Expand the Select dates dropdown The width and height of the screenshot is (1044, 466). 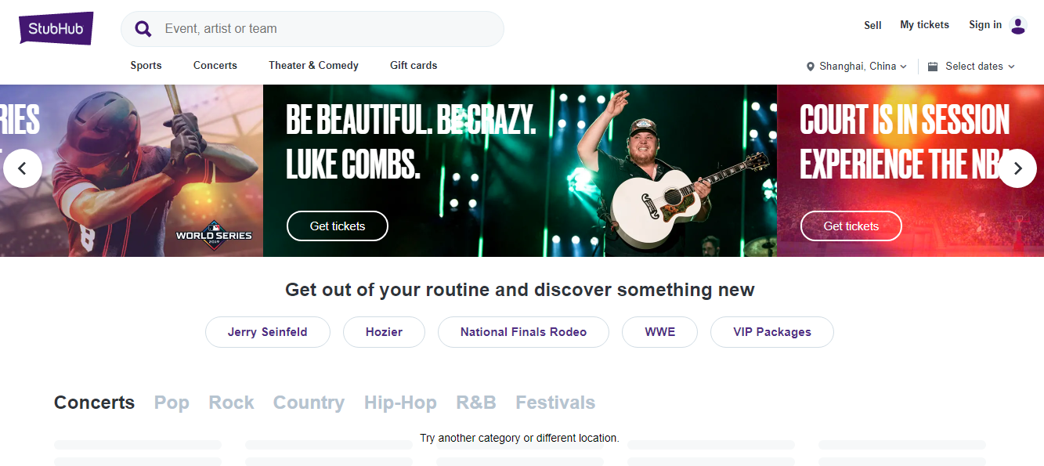980,67
